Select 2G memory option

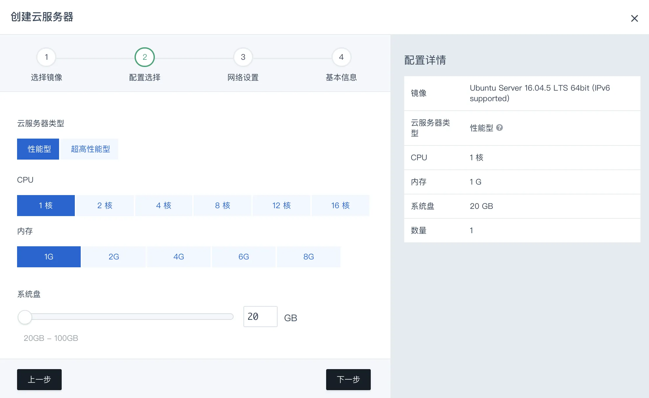114,256
